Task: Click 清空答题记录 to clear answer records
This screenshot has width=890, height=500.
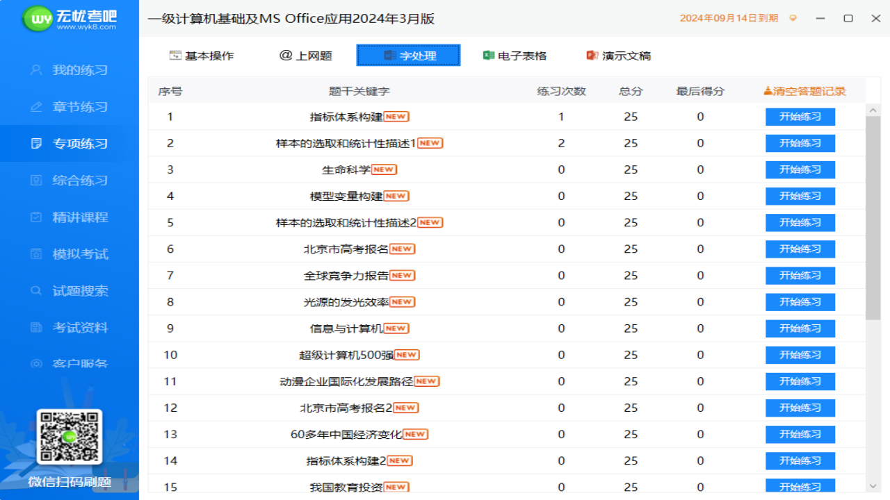Action: pyautogui.click(x=804, y=90)
